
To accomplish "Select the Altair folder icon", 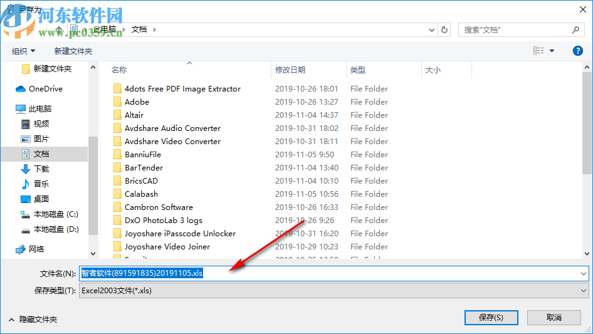I will point(117,115).
